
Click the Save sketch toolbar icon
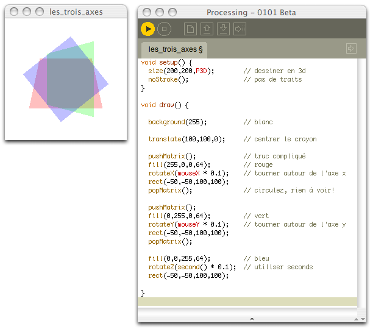tap(223, 29)
